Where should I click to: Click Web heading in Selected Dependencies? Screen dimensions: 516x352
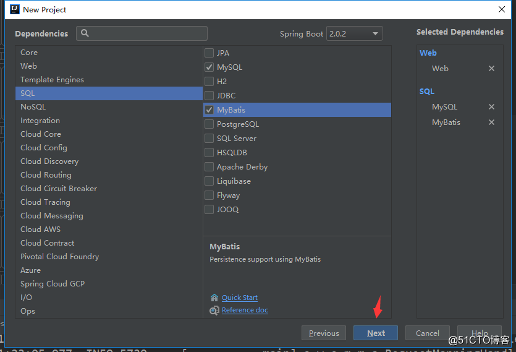point(428,53)
